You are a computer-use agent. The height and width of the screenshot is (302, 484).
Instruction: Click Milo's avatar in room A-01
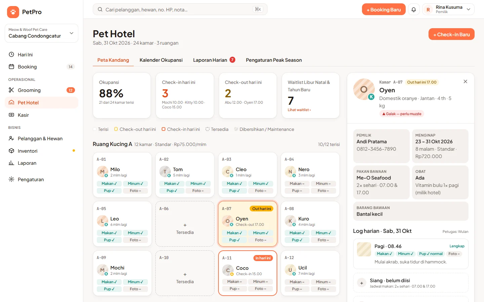(x=102, y=172)
